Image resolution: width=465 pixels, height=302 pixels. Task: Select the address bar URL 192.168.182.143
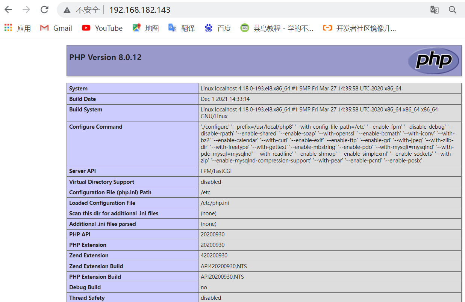pyautogui.click(x=139, y=10)
